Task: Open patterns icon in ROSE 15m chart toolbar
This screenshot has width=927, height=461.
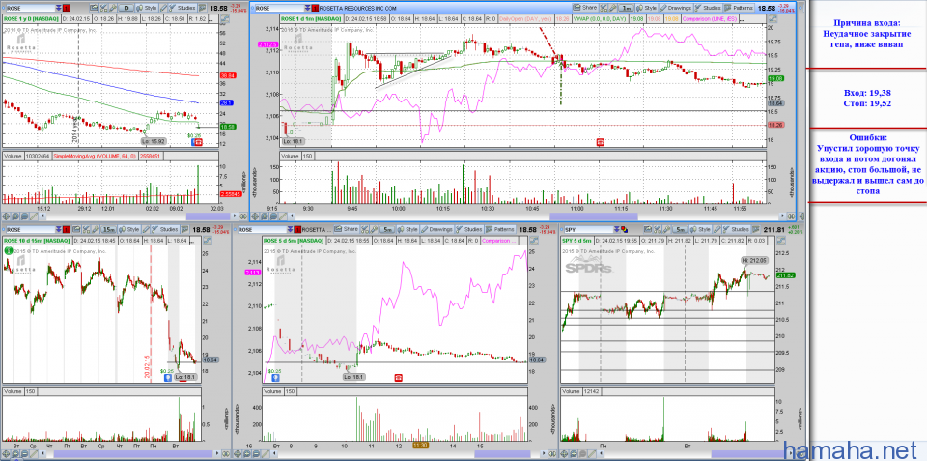Action: (x=184, y=230)
